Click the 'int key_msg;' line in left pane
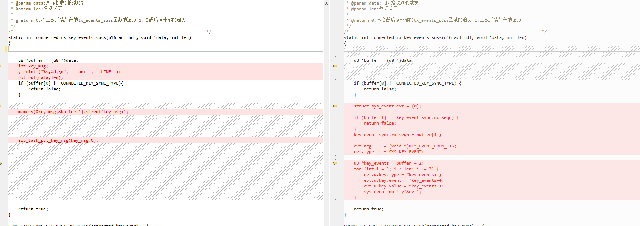 pyautogui.click(x=33, y=66)
